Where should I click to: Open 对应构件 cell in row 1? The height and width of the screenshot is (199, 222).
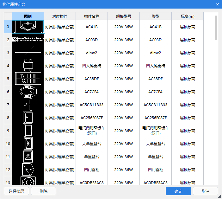coord(60,27)
